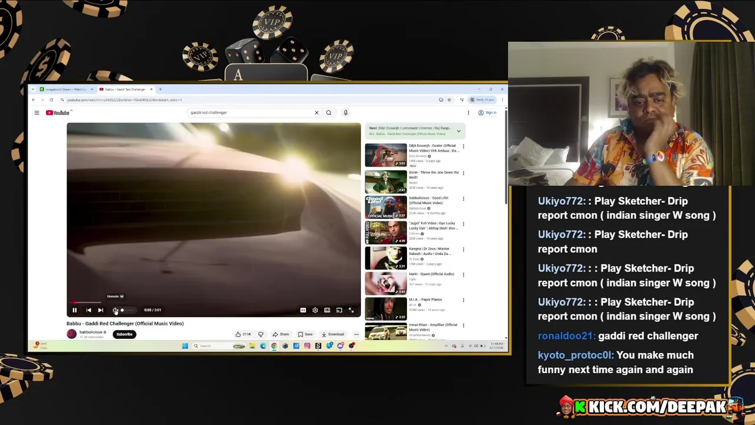This screenshot has width=755, height=425.
Task: Open Google Chrome in taskbar
Action: click(274, 346)
